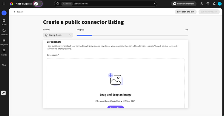Click the add image upload icon
Viewport: 224px width, 116px height.
[x=116, y=80]
